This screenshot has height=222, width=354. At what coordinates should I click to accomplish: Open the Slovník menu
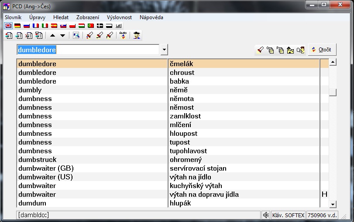[13, 17]
